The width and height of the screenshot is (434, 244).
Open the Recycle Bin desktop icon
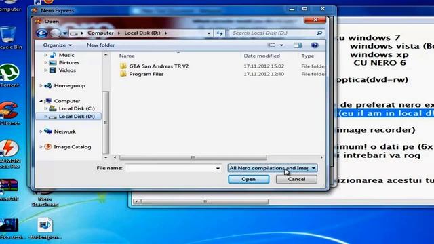(9, 38)
